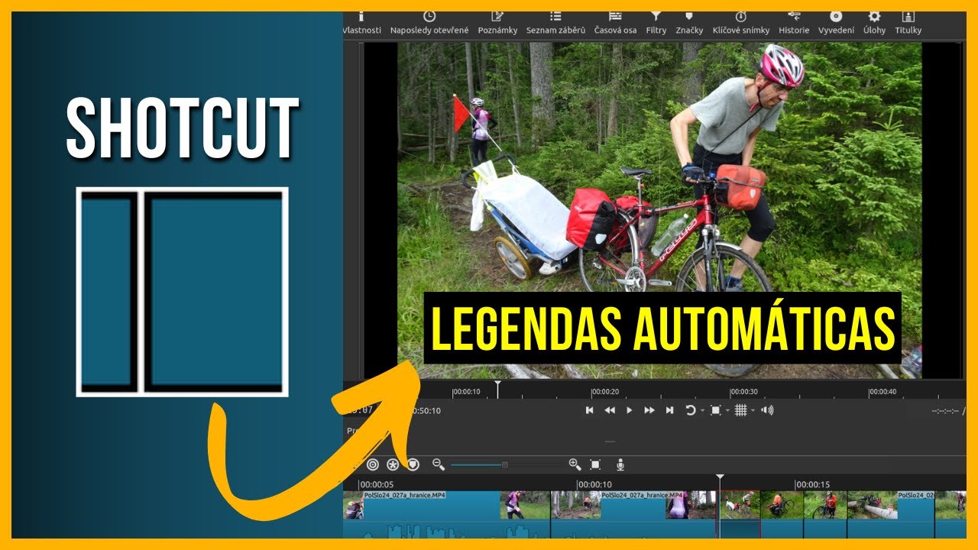Click the timeline zoom slider handle

tap(504, 464)
